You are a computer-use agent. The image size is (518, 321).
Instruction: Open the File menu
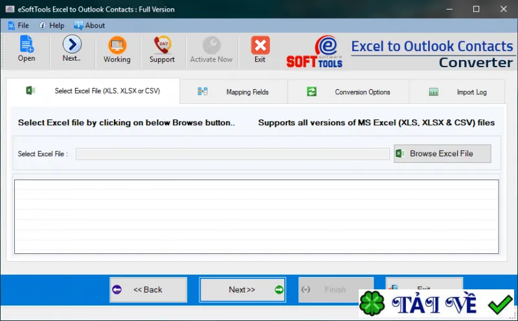click(19, 25)
